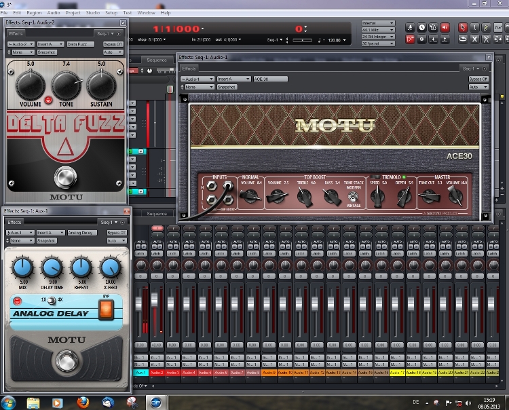Viewport: 509px width, 410px height.
Task: Click the countoff metronome triangle button
Action: coord(433,28)
